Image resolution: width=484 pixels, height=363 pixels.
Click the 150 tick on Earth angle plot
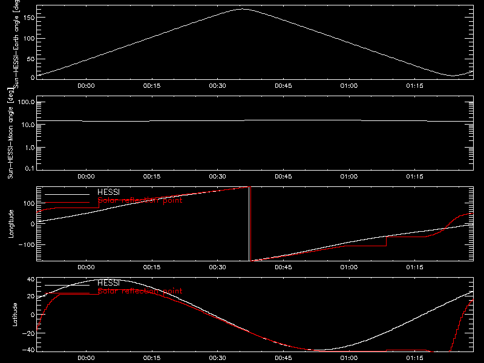[29, 18]
